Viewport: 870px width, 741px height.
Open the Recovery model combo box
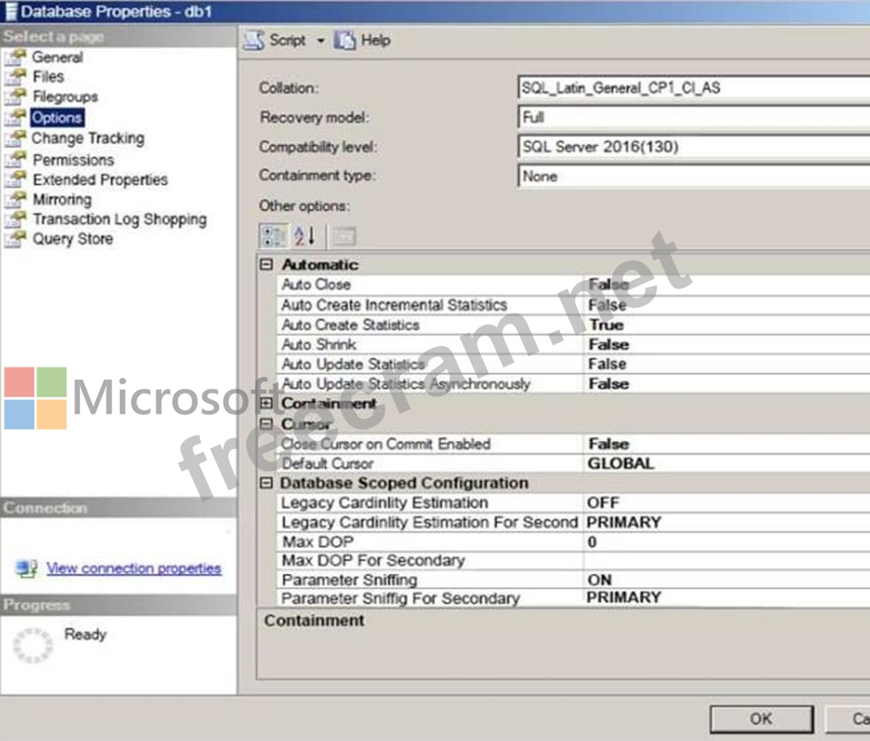click(x=694, y=117)
